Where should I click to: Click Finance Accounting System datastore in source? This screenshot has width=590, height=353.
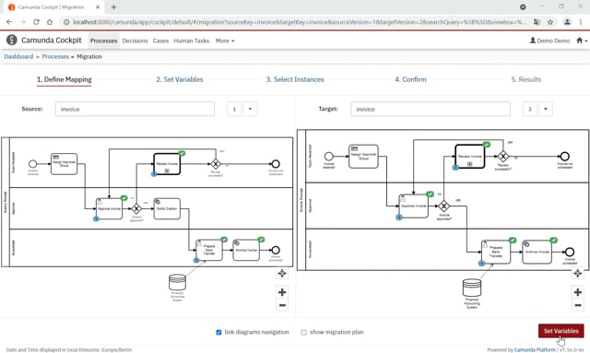177,283
